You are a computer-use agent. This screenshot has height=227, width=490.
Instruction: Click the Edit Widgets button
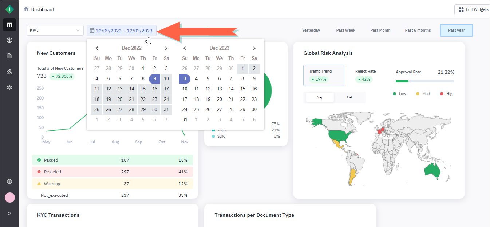coord(473,9)
